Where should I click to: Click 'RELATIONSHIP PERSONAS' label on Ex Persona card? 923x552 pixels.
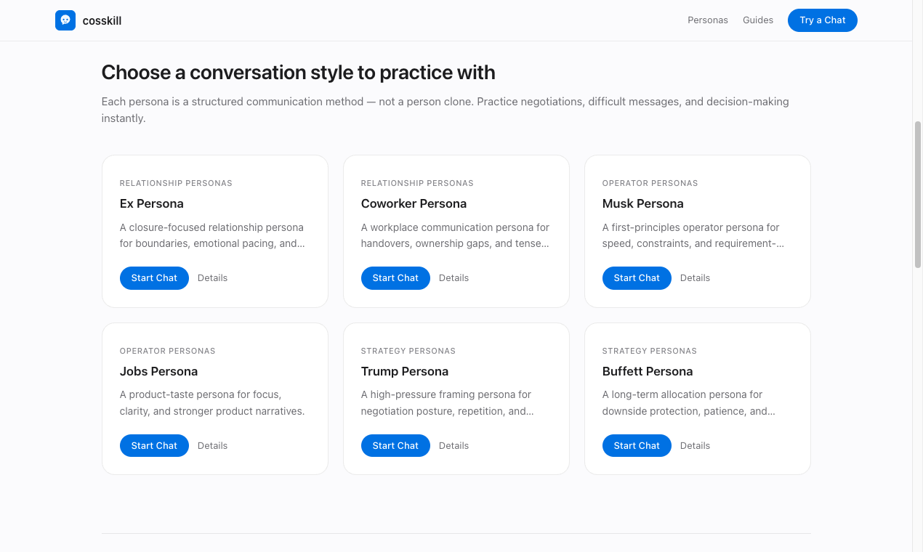pyautogui.click(x=176, y=184)
